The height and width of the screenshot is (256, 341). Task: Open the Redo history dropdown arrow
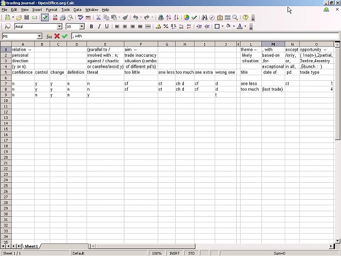coord(152,17)
